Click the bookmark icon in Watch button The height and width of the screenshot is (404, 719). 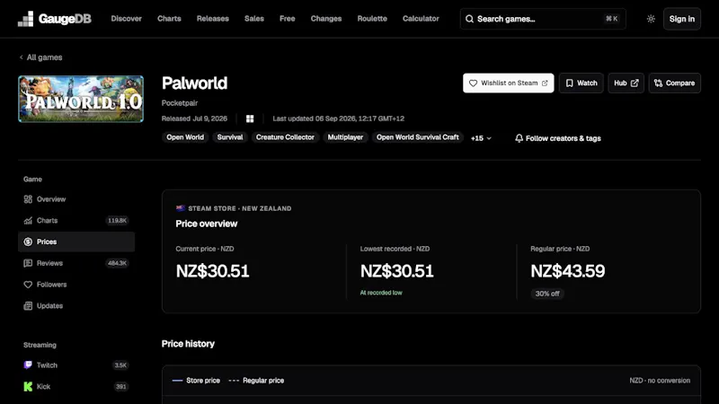point(570,83)
